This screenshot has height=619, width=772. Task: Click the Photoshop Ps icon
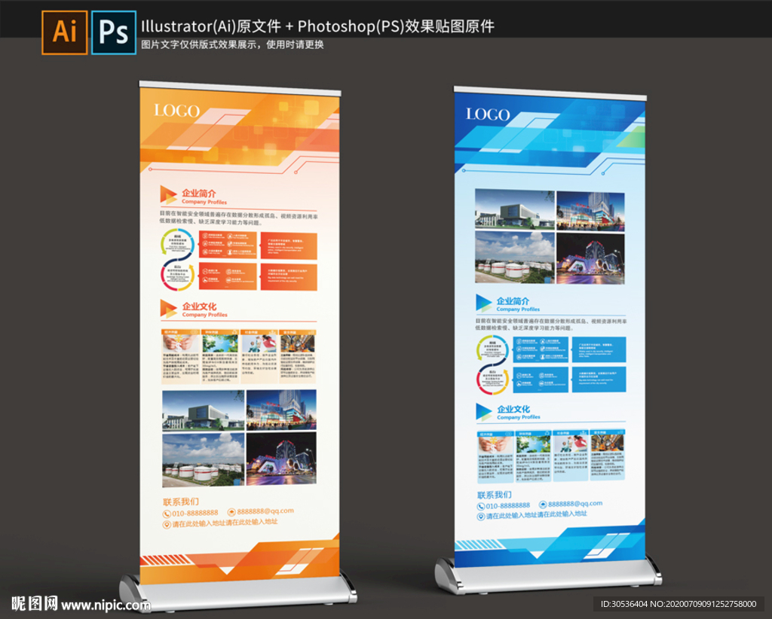point(114,32)
